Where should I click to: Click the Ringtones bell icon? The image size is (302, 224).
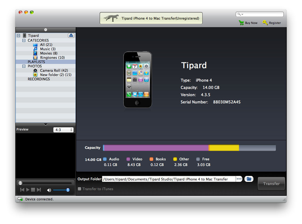35,57
